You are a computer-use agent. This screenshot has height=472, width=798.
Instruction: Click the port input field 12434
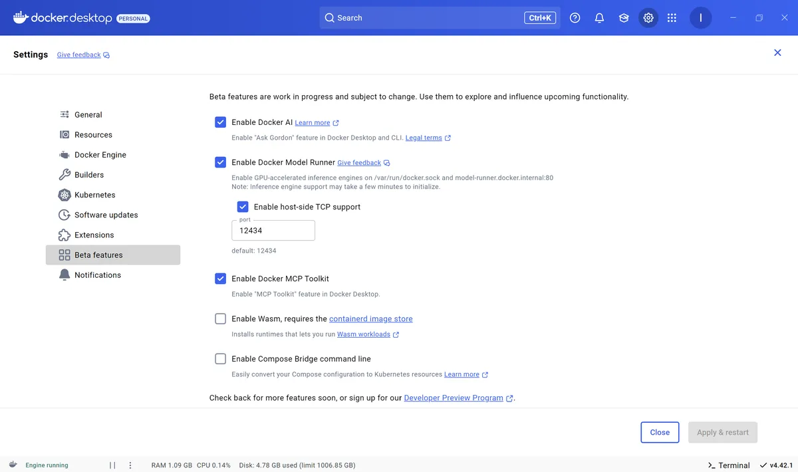pos(273,231)
